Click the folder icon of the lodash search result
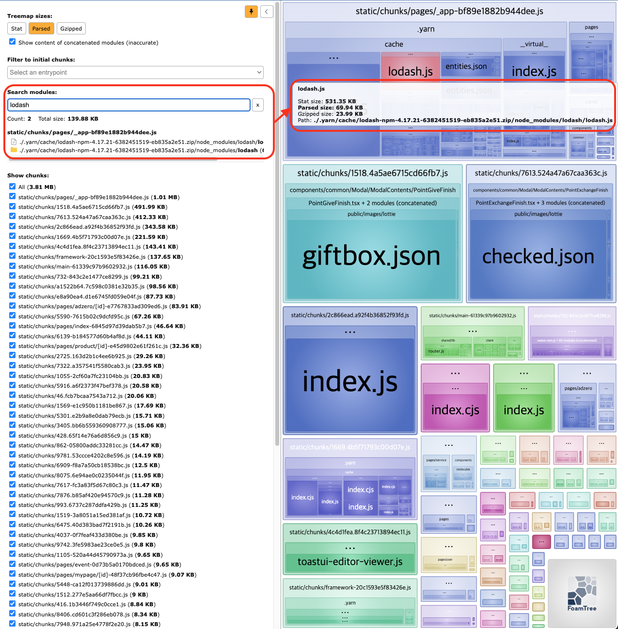The image size is (618, 629). point(14,150)
